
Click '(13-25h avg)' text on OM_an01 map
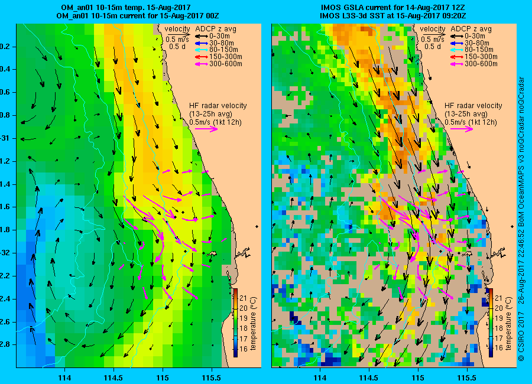click(210, 114)
